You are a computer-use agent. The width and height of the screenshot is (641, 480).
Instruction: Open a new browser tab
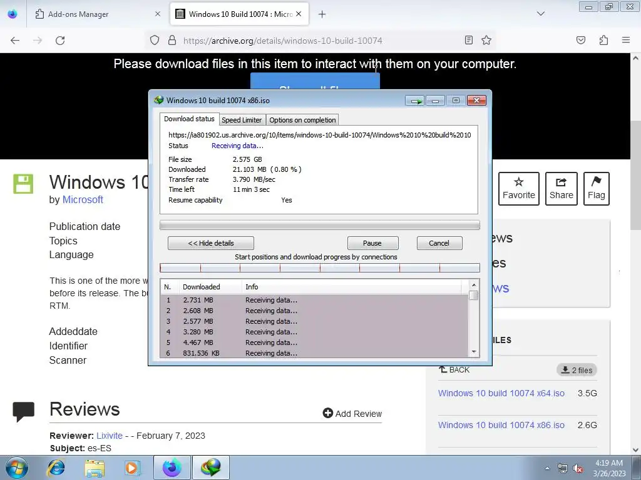point(322,14)
